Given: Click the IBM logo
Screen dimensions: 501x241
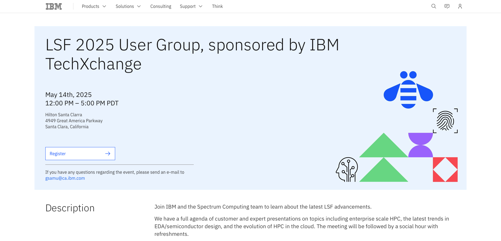Looking at the screenshot, I should pyautogui.click(x=54, y=6).
